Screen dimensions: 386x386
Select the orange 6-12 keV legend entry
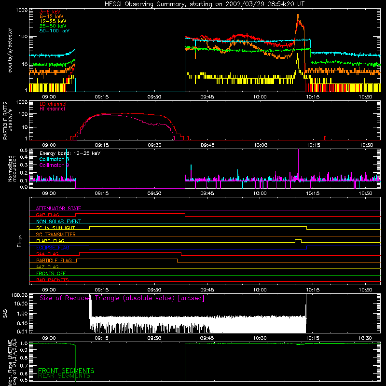click(x=51, y=16)
